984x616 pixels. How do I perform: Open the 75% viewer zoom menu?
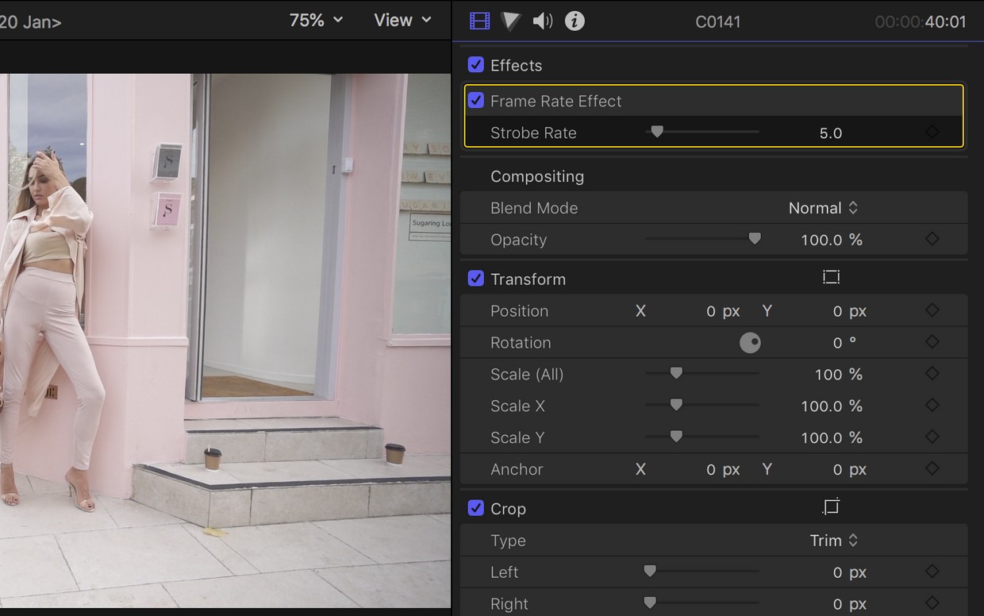point(315,21)
